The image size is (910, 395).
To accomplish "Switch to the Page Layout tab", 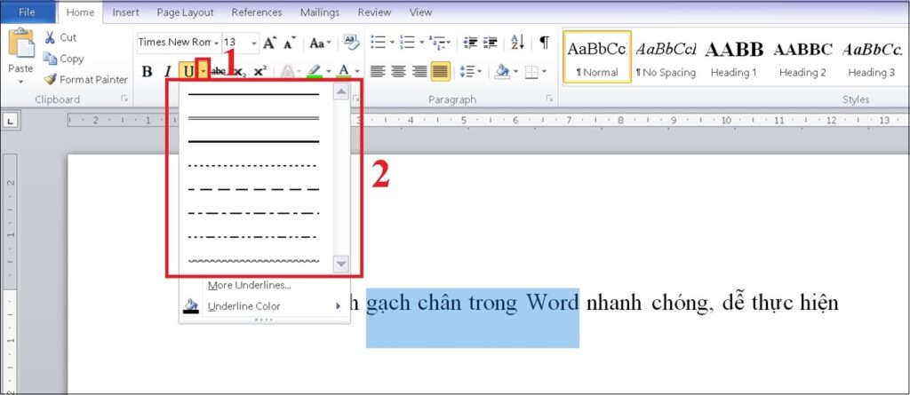I will (185, 12).
